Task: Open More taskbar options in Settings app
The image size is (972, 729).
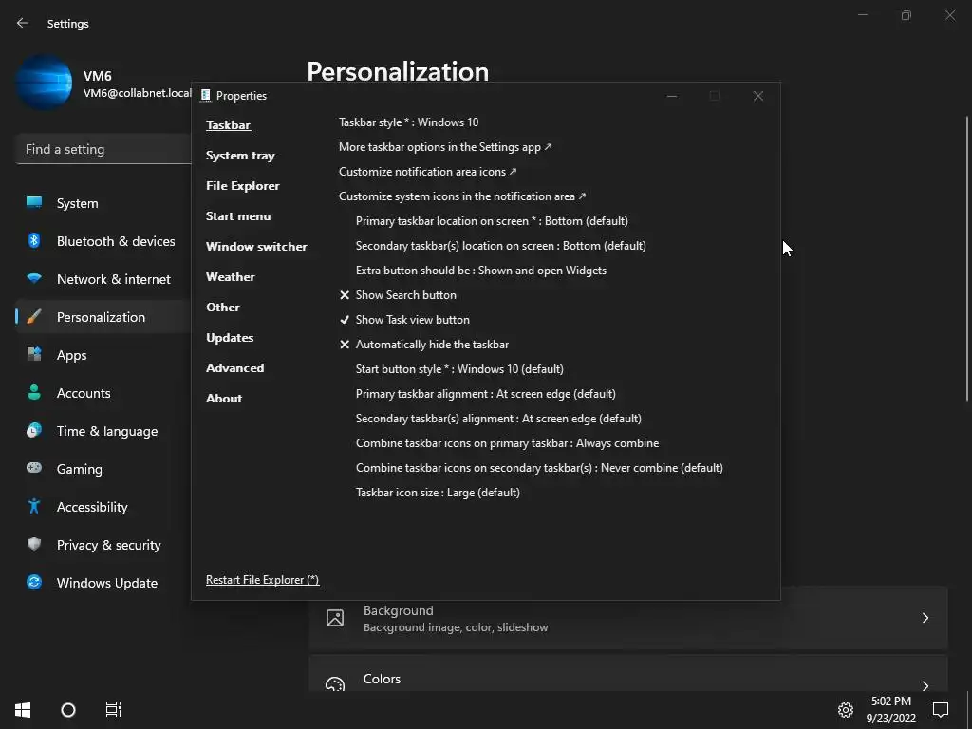Action: [445, 147]
